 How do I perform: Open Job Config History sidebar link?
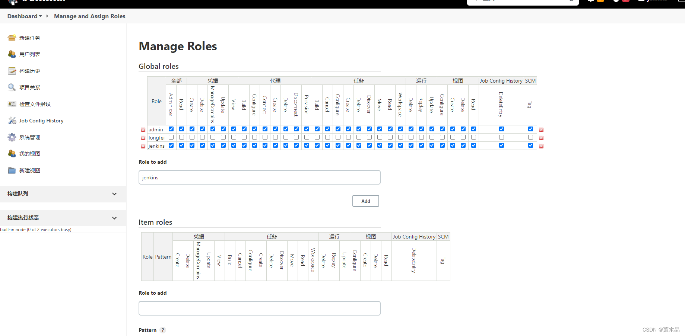(41, 121)
